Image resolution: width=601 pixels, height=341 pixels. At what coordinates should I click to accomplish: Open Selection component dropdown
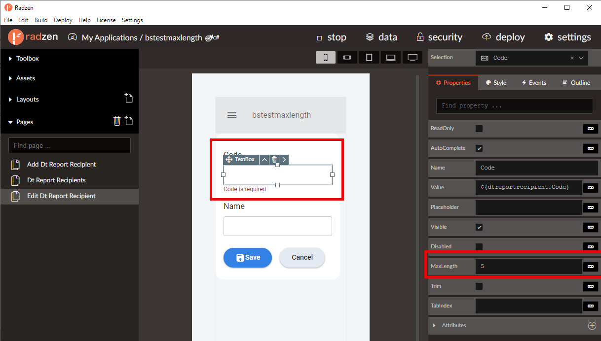581,58
